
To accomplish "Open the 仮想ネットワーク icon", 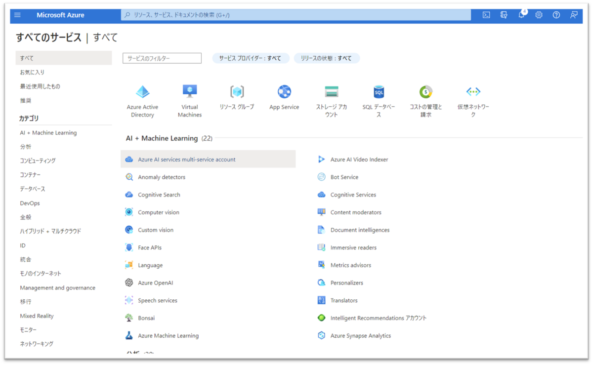I will click(473, 91).
